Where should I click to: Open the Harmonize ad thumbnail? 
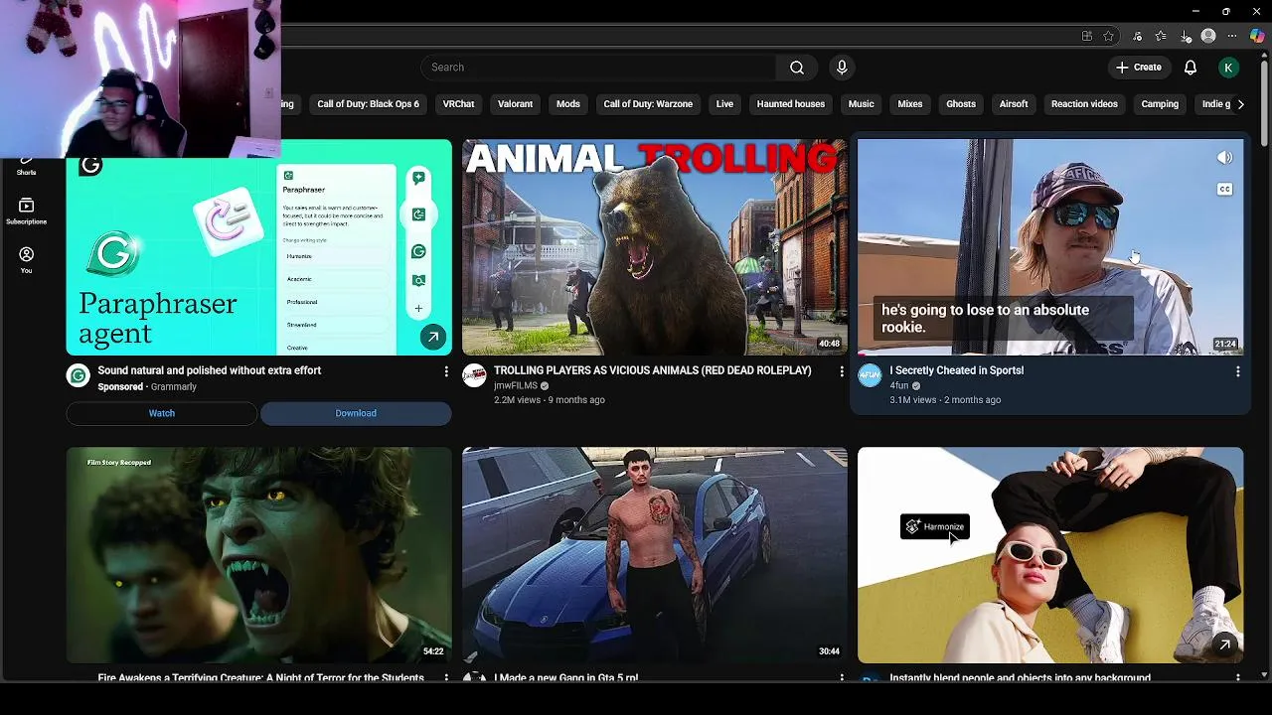click(1050, 555)
